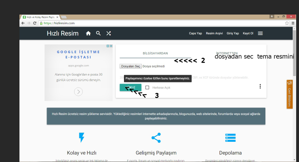Switch to the İNTERNETTEN tab
The width and height of the screenshot is (299, 162).
(x=227, y=53)
